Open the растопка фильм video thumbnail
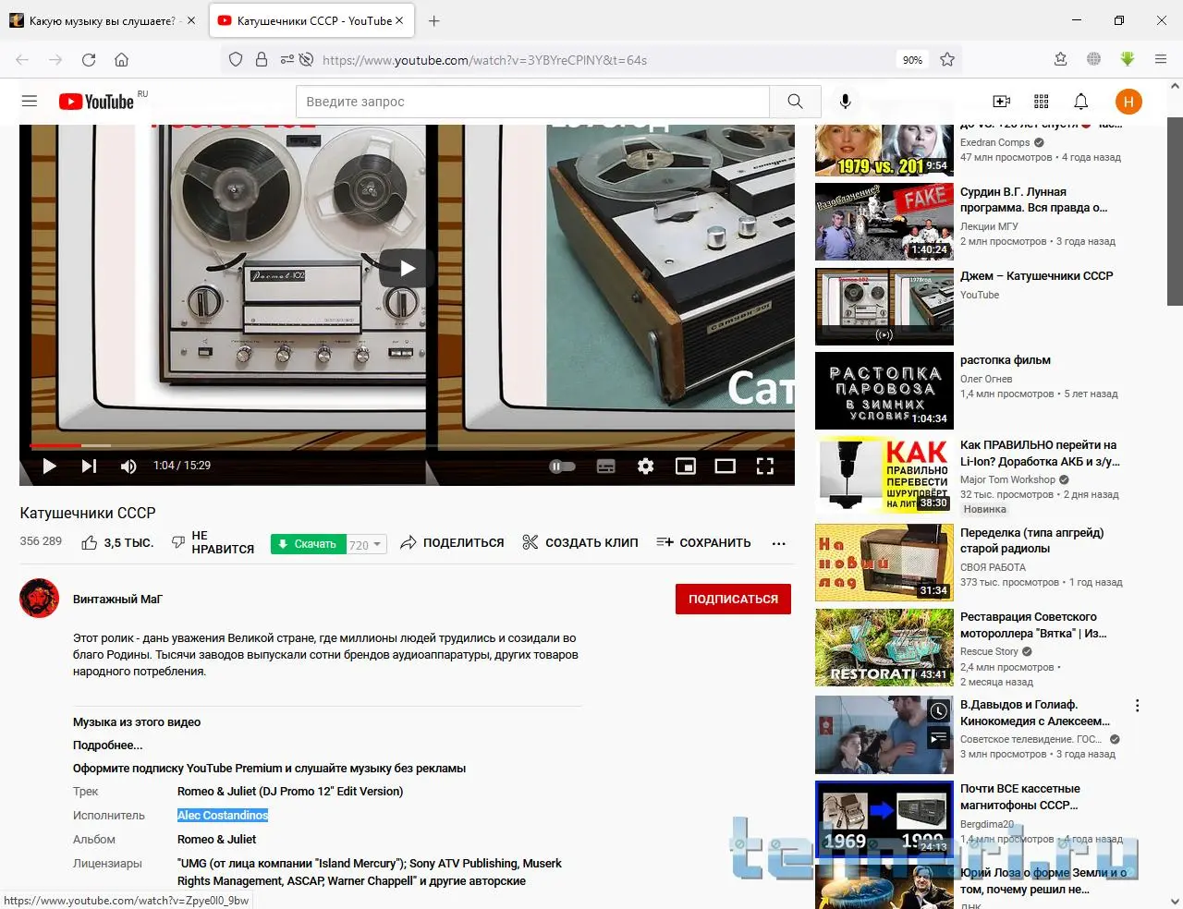Viewport: 1183px width, 909px height. [x=884, y=391]
